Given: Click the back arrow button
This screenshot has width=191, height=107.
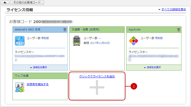Looking at the screenshot, I should [5, 2].
